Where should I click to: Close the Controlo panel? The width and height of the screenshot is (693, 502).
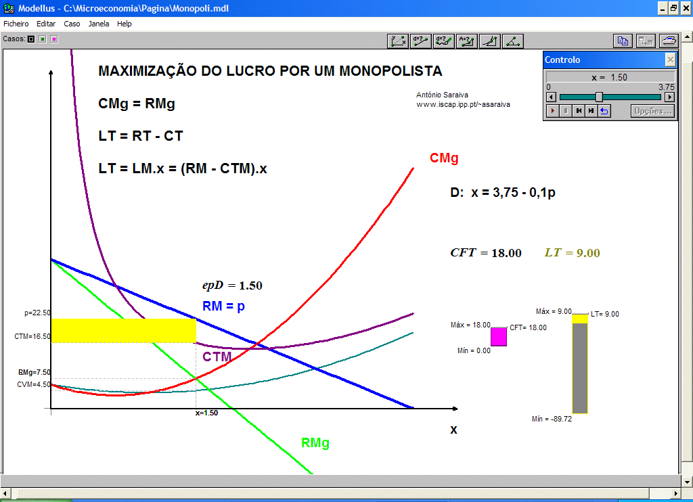click(670, 60)
